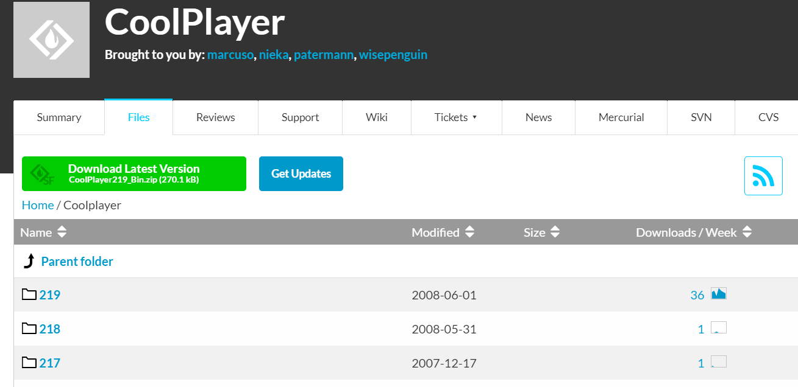Sort by the Modified column arrows
Screen dimensions: 798x387
click(x=469, y=232)
